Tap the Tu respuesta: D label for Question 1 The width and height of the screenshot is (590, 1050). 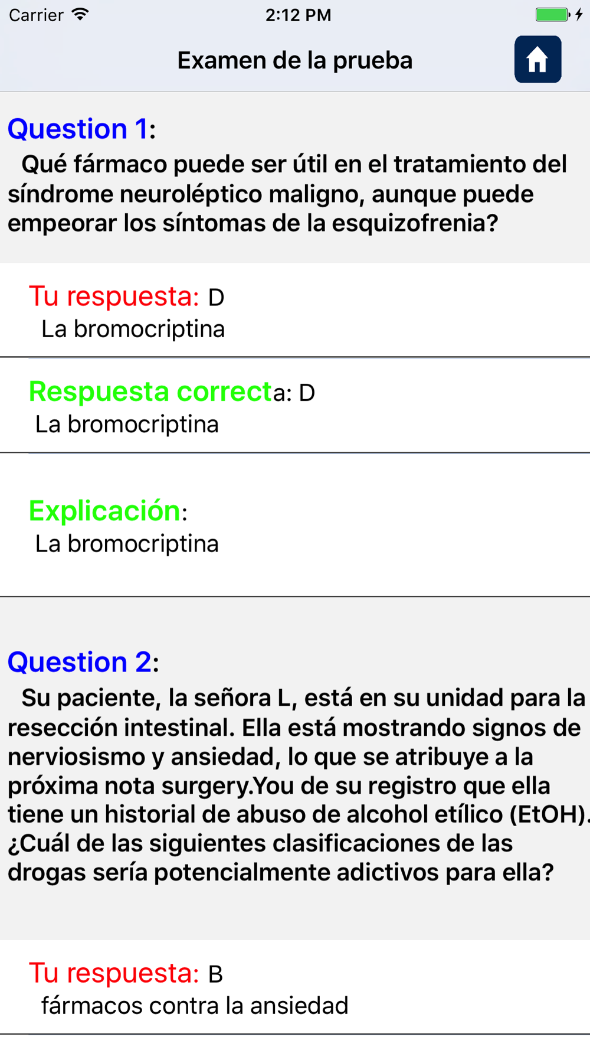click(x=126, y=296)
